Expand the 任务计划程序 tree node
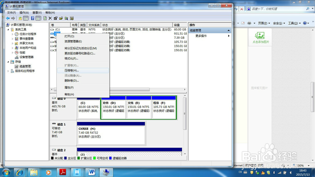The height and width of the screenshot is (177, 315). click(x=12, y=34)
